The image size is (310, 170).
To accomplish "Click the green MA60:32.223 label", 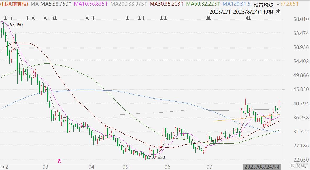I will pos(203,4).
